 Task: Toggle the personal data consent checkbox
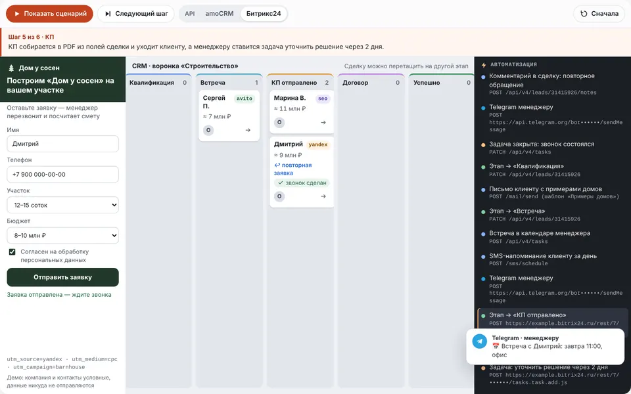(12, 252)
